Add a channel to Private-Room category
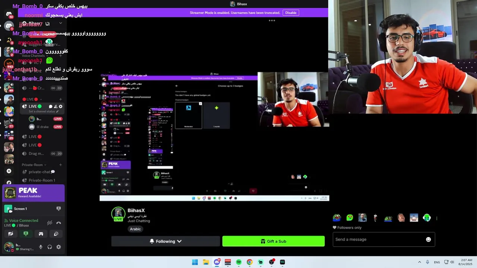Viewport: 477px width, 268px height. click(x=60, y=165)
